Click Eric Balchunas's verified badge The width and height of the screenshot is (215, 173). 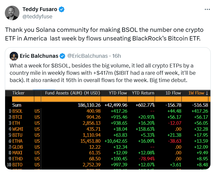click(62, 56)
